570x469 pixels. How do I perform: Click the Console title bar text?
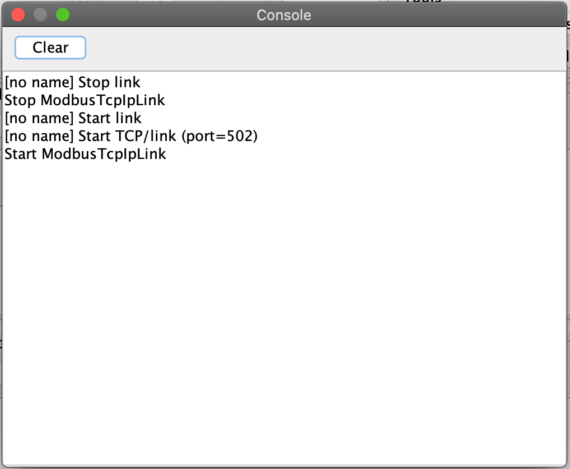(x=283, y=15)
